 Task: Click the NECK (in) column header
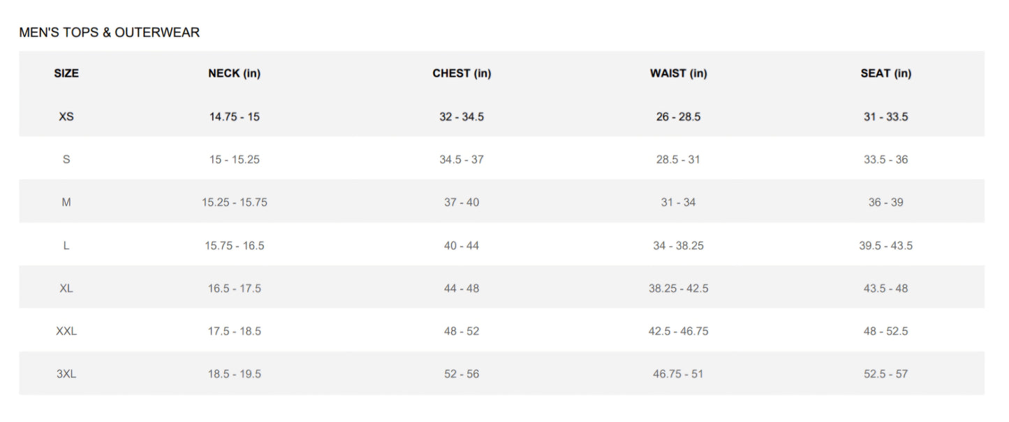point(234,73)
